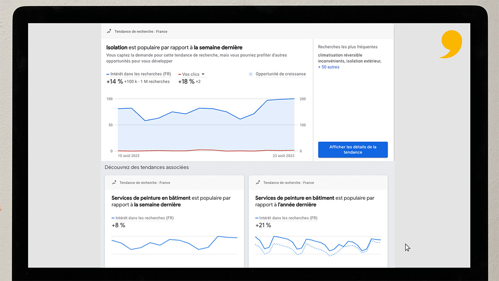Click the 'Recherches les plus fréquentes' heading

[x=348, y=47]
